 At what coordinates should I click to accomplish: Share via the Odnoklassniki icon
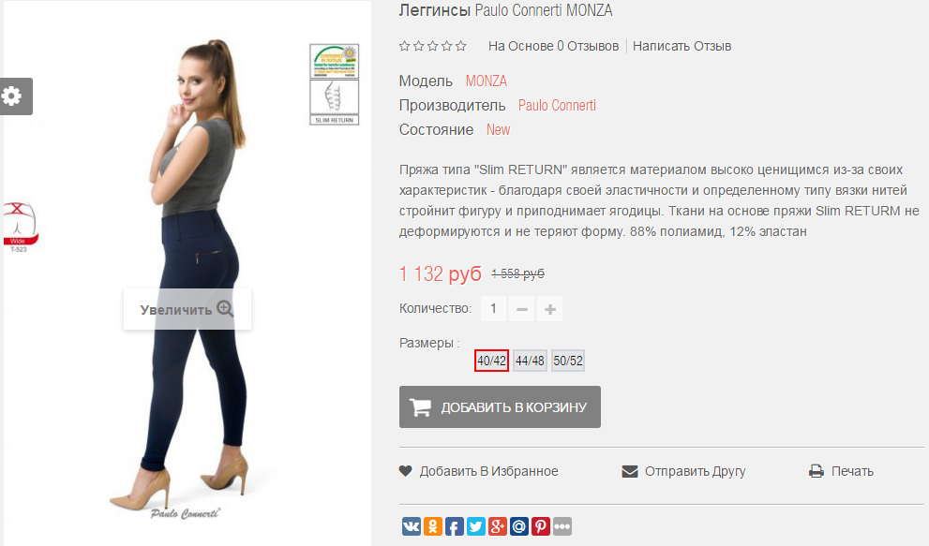tap(433, 526)
